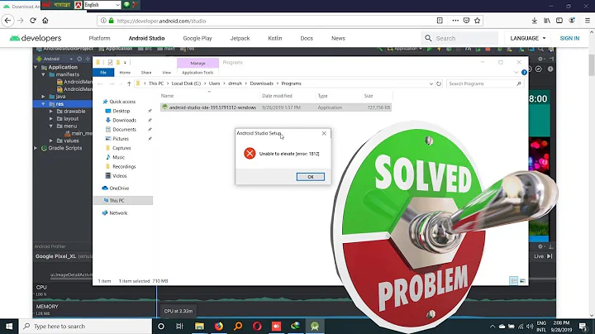The image size is (595, 334).
Task: Go to the browser home page icon
Action: tap(45, 21)
